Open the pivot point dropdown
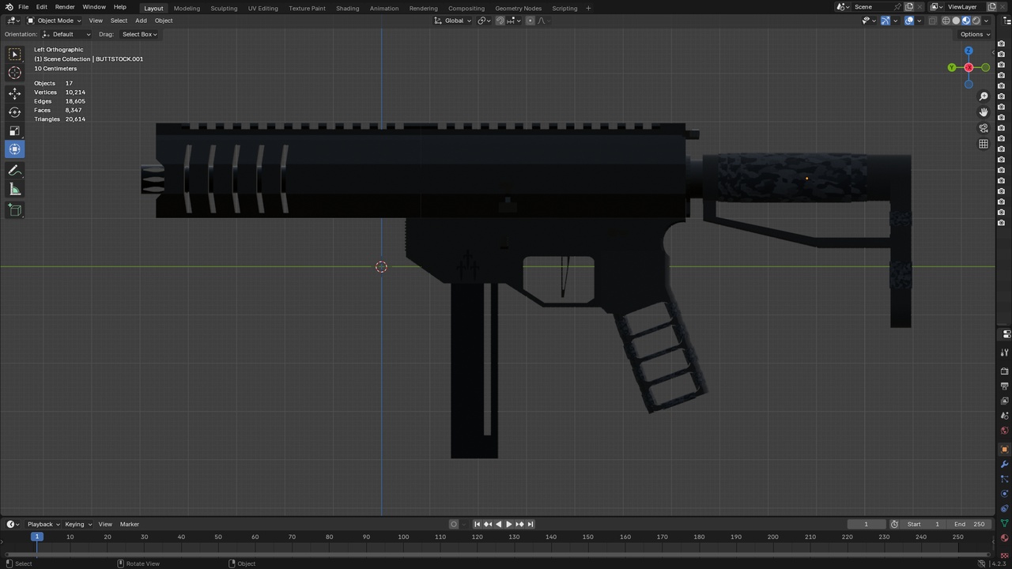The height and width of the screenshot is (569, 1012). 484,21
